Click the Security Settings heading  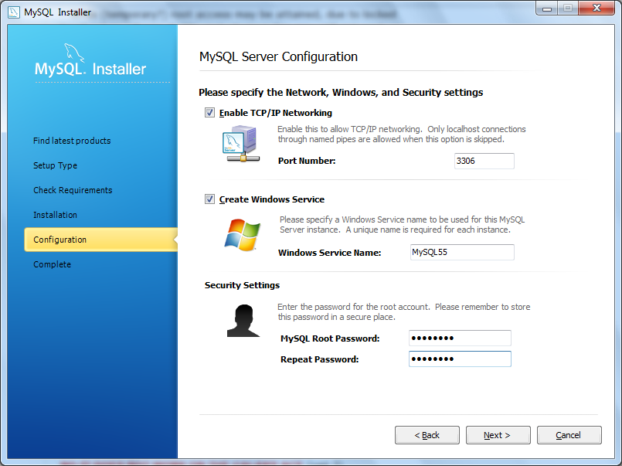click(242, 285)
